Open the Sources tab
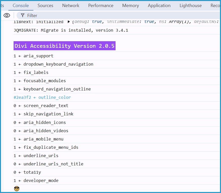 [45, 6]
